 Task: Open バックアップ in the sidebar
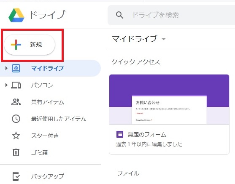coord(48,176)
